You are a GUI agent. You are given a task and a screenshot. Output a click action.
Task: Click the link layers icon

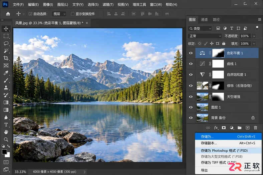pos(208,128)
